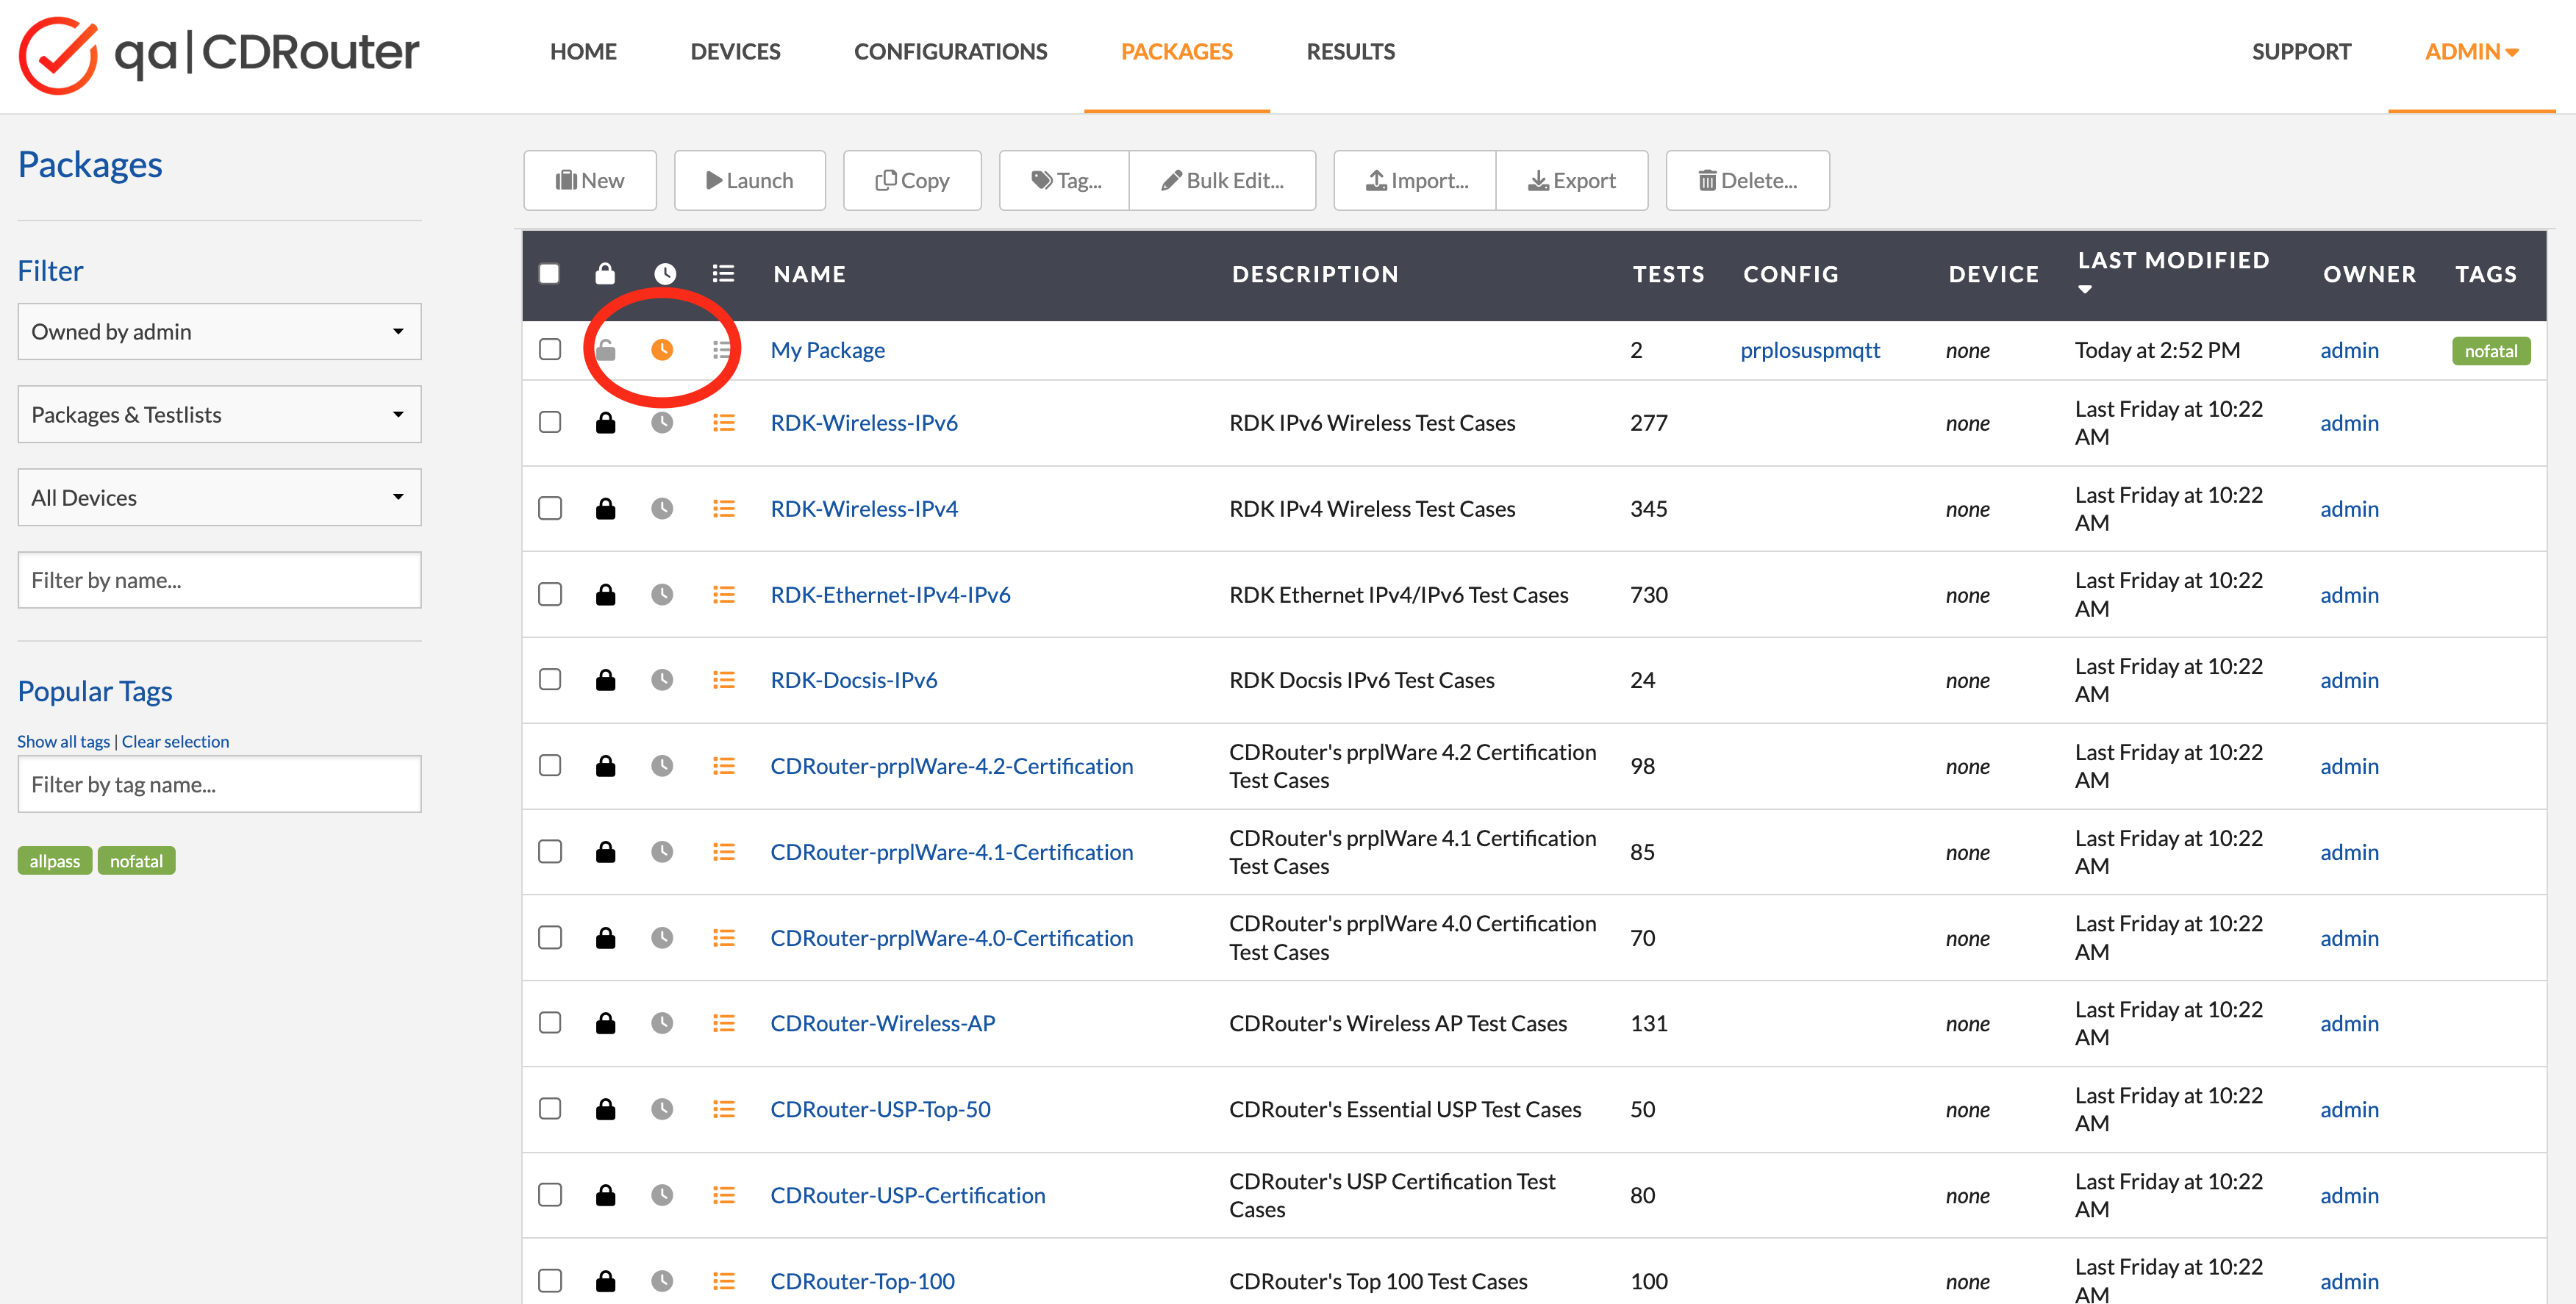Click the Bulk Edit... button
Screen dimensions: 2576x1304
pos(1222,181)
